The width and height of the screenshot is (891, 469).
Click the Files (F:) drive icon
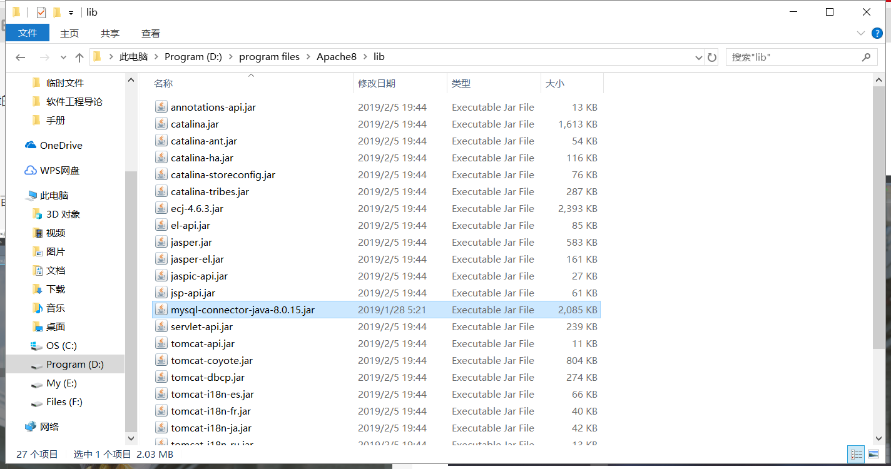pyautogui.click(x=37, y=402)
